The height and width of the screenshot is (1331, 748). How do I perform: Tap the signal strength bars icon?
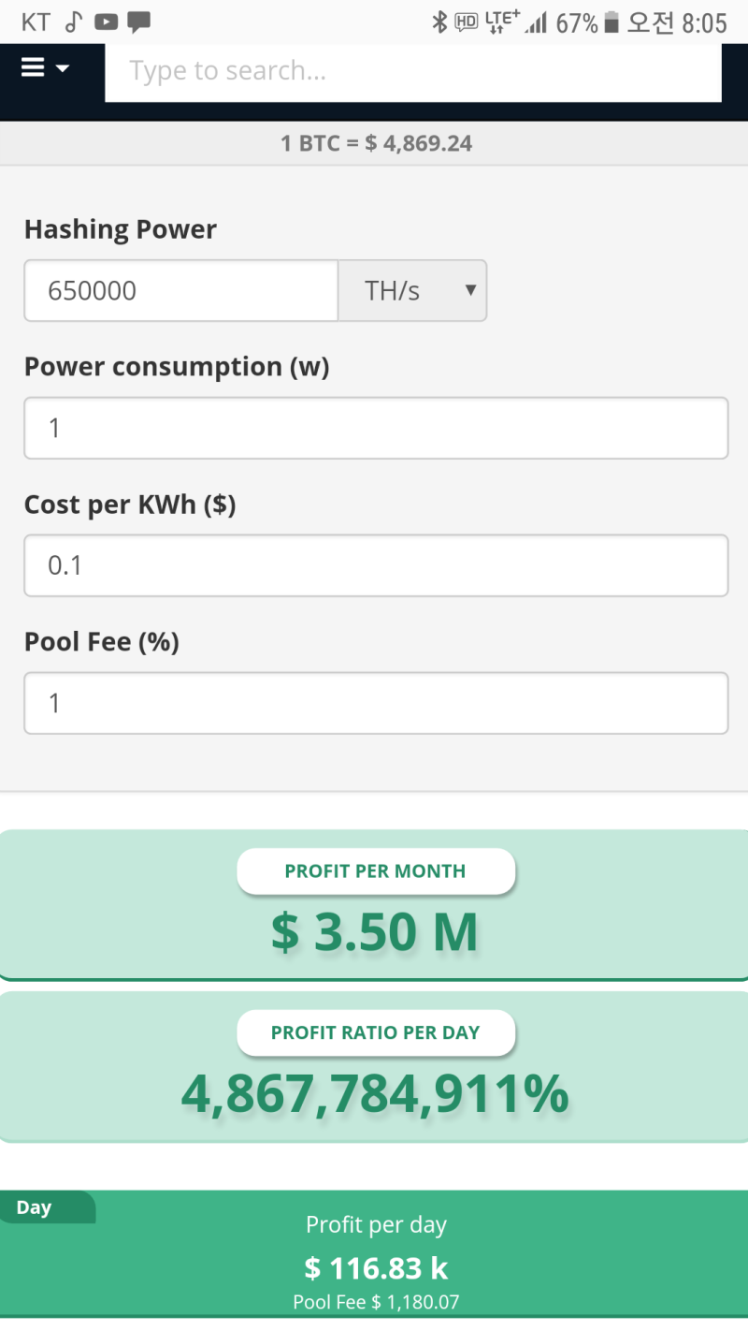tap(536, 22)
